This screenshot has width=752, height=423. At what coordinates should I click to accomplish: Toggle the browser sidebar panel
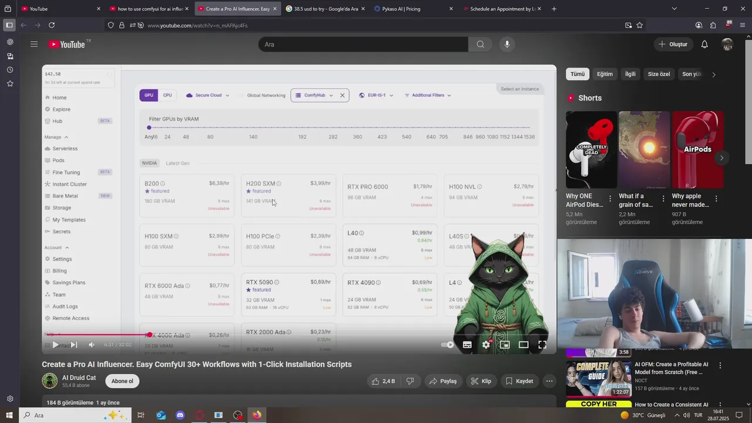9,25
